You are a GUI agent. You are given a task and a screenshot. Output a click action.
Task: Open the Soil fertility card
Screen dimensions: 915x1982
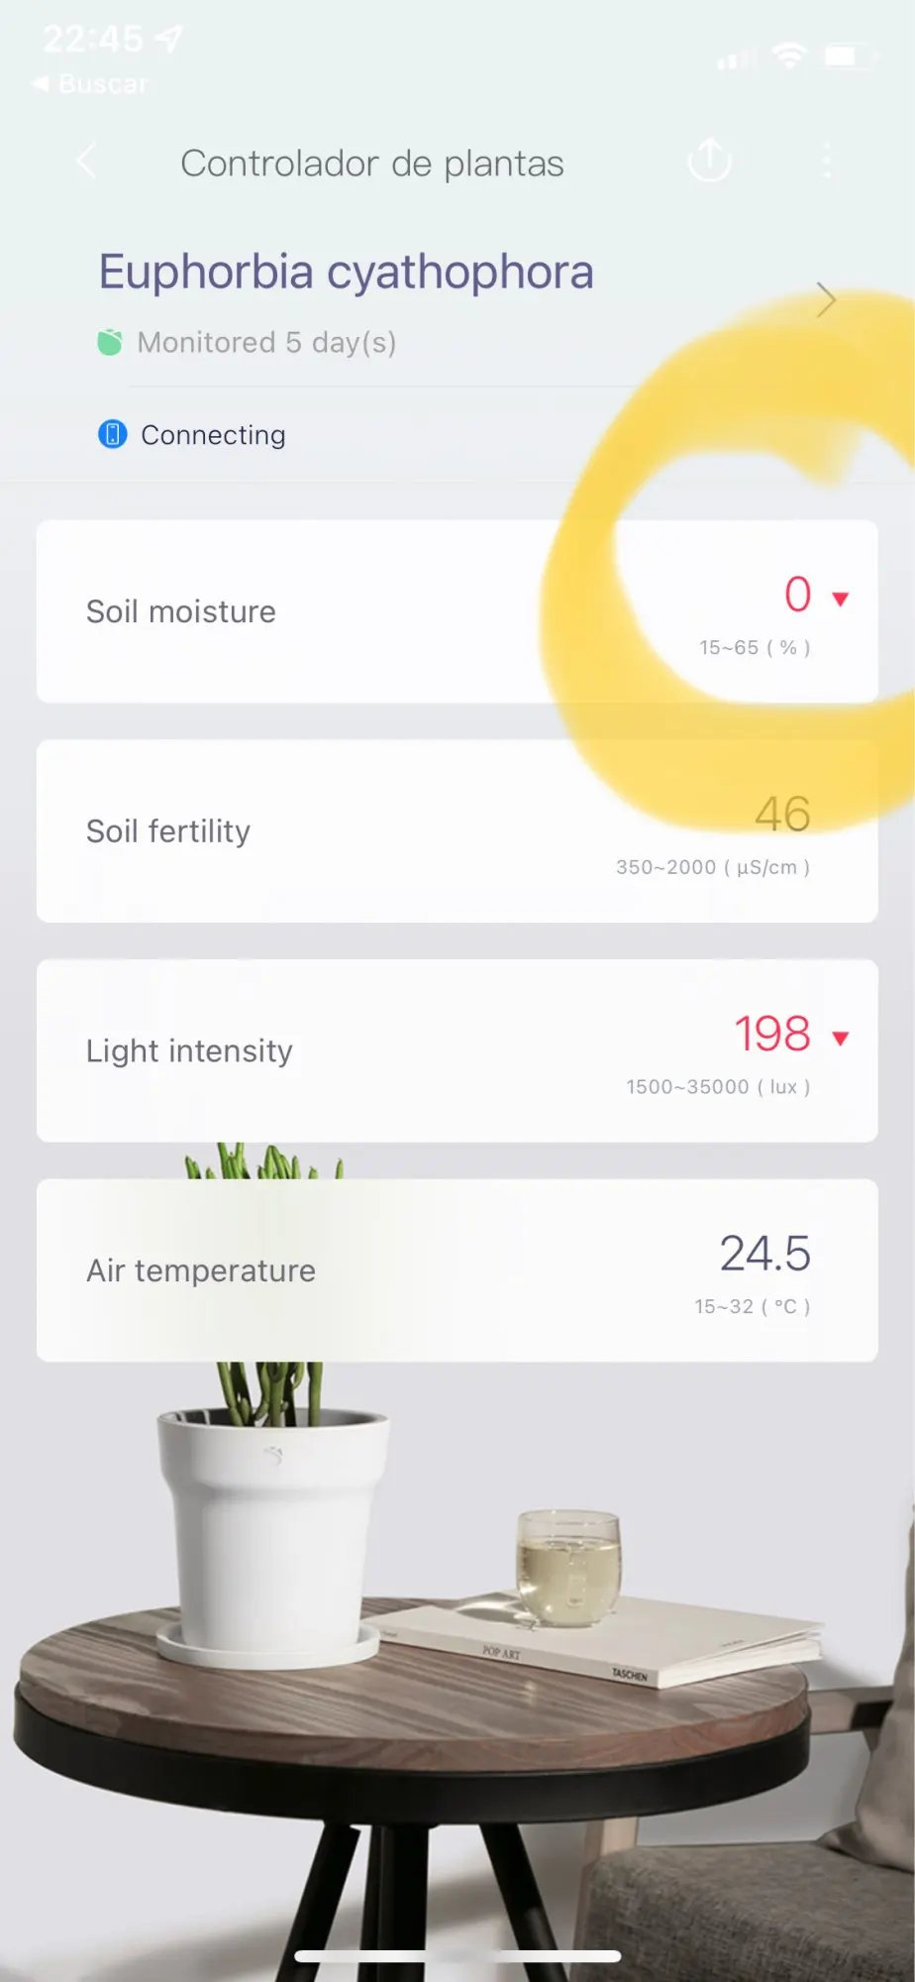pyautogui.click(x=456, y=831)
